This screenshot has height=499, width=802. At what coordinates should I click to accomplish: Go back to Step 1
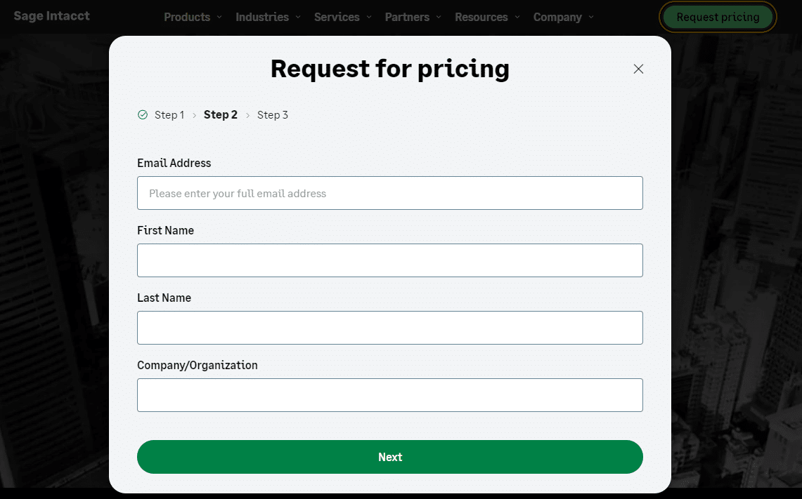pos(169,114)
